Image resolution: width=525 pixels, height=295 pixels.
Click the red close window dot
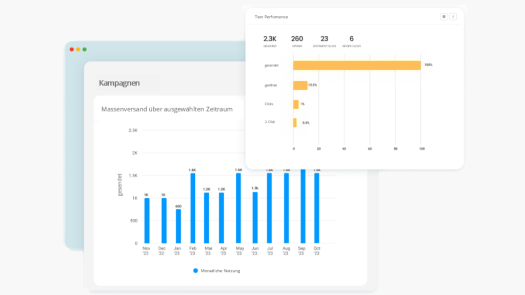point(71,49)
